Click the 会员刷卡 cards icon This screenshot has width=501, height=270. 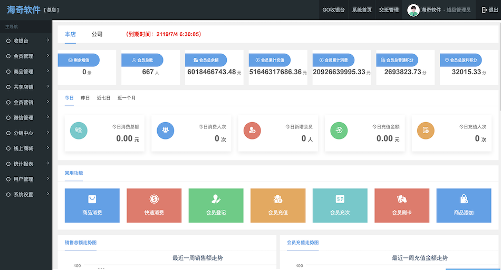(x=402, y=199)
